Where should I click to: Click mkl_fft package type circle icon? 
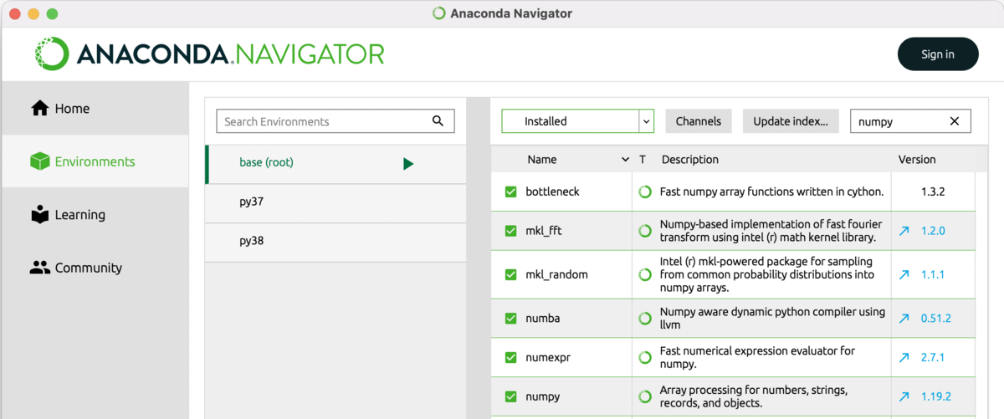(x=644, y=231)
